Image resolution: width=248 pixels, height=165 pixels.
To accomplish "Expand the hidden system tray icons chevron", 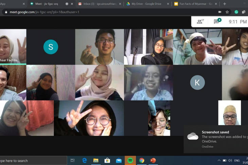I will tap(219, 161).
